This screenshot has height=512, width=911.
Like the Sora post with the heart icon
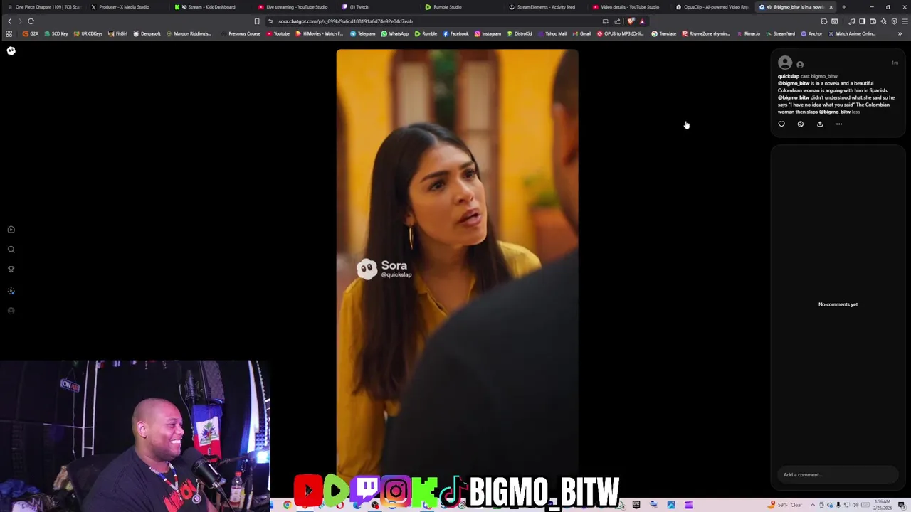pos(781,124)
